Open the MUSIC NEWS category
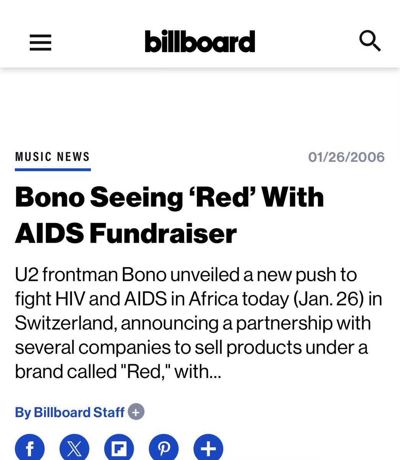 52,157
